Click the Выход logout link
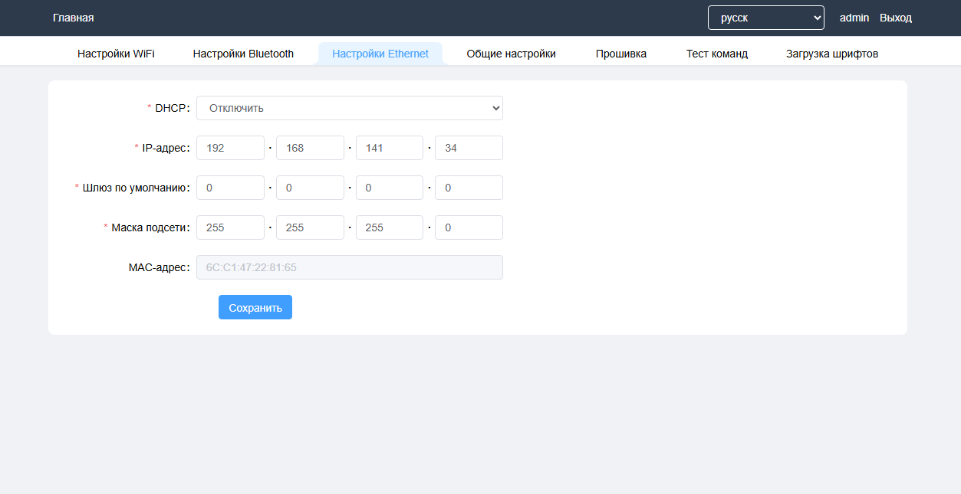This screenshot has height=494, width=961. [895, 18]
